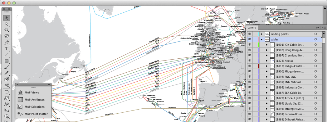
Task: Click the Layers panel tab
Action: 252,28
